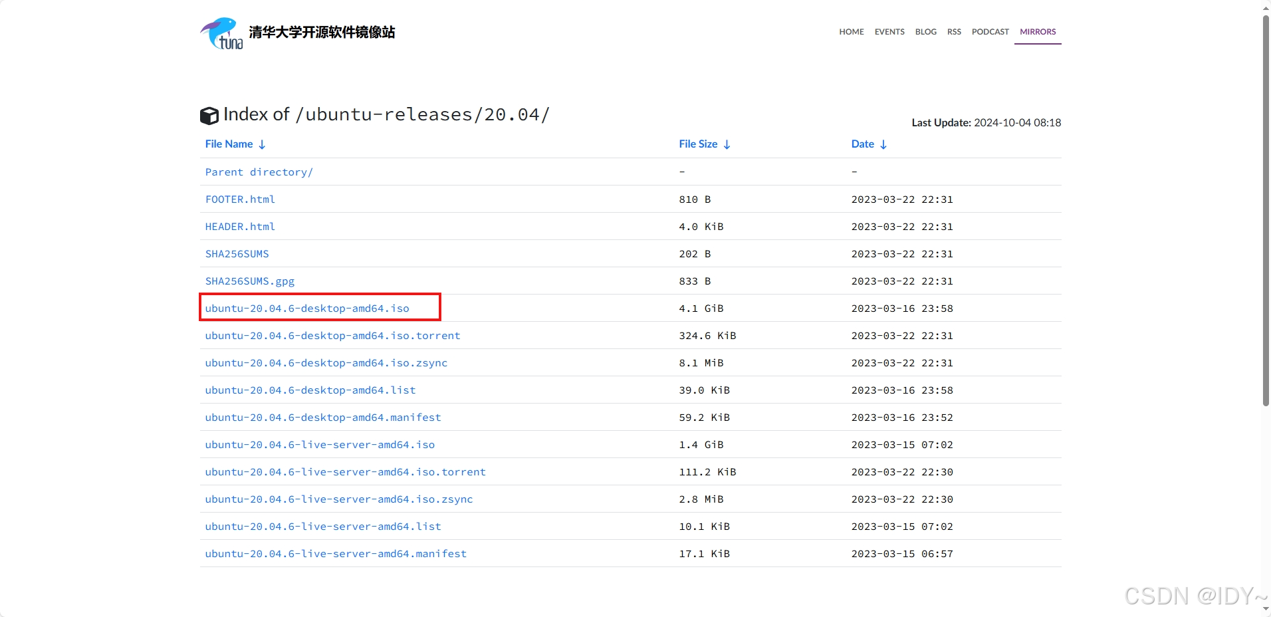Click the Last Update 2024-10-04 08:18 text
The image size is (1271, 617).
tap(986, 122)
